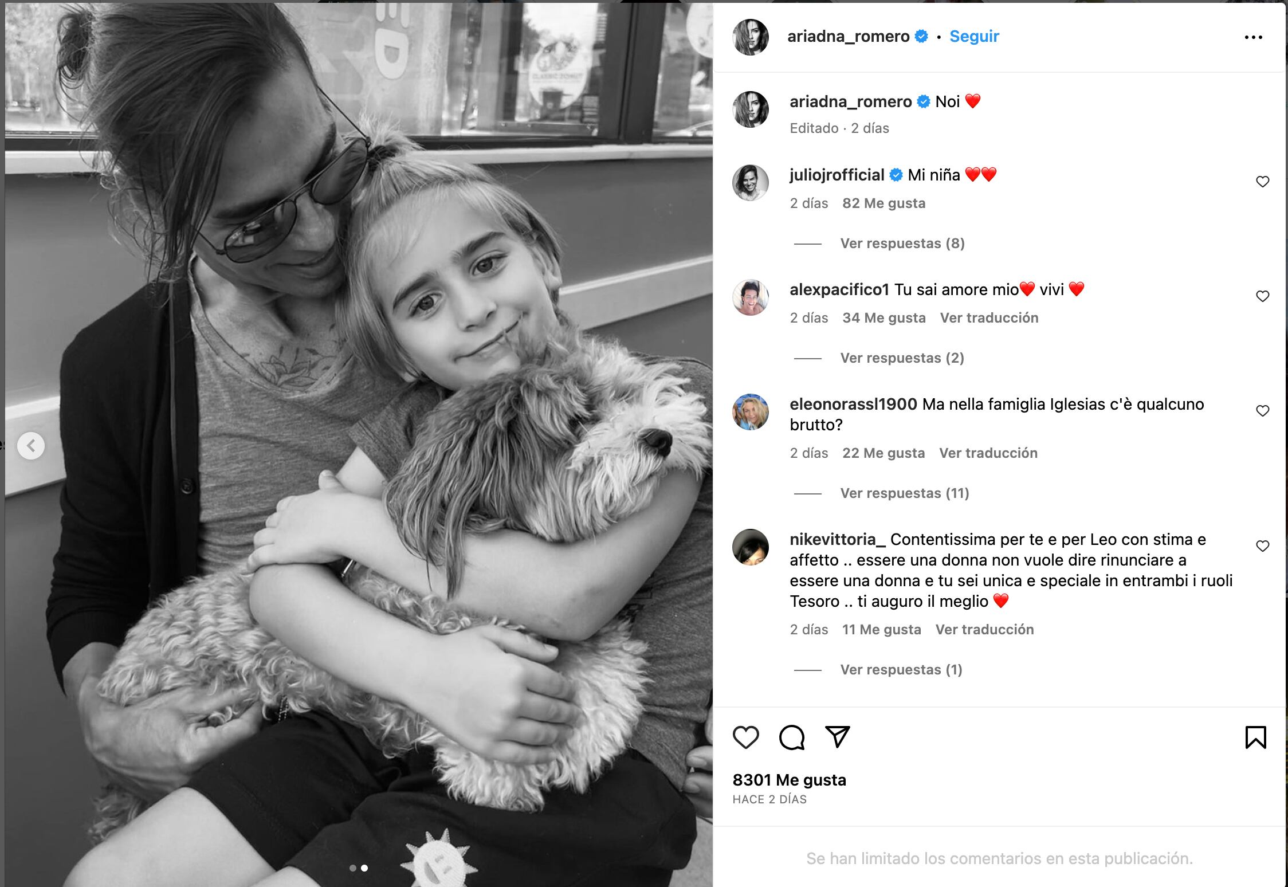Open the 8301 Me gusta likes list
1288x887 pixels.
pyautogui.click(x=789, y=780)
